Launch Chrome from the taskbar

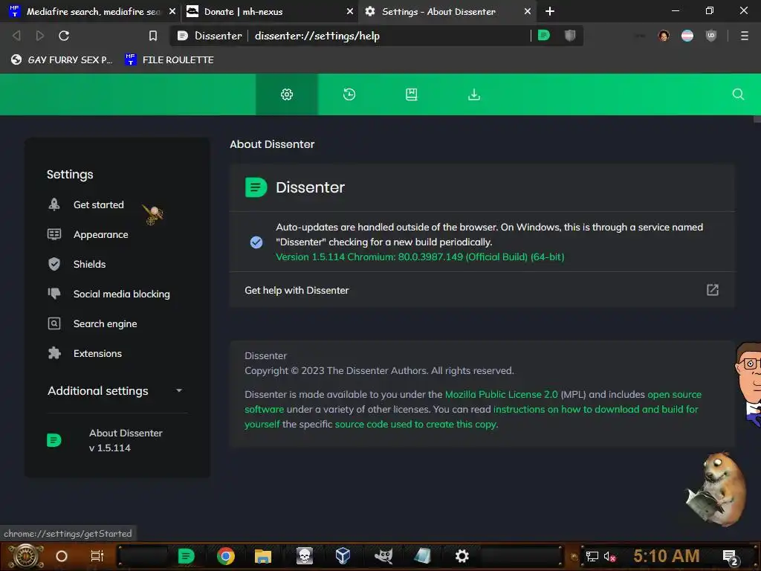point(226,556)
